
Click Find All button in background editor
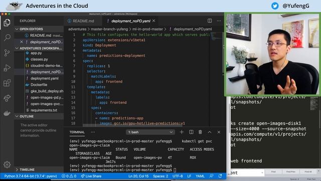tap(308, 171)
